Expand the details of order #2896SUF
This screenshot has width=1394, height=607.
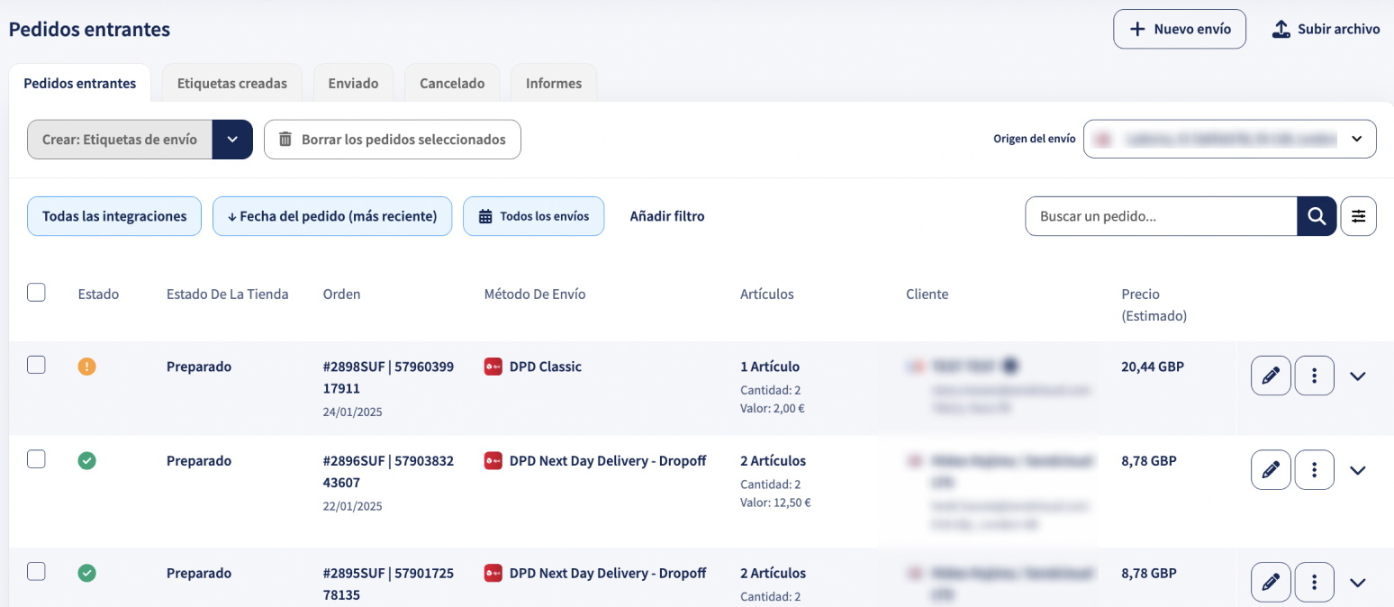tap(1358, 470)
